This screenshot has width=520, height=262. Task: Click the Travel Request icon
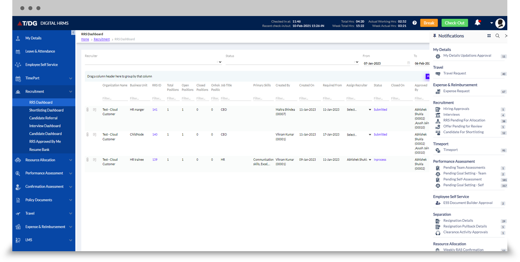tap(438, 73)
